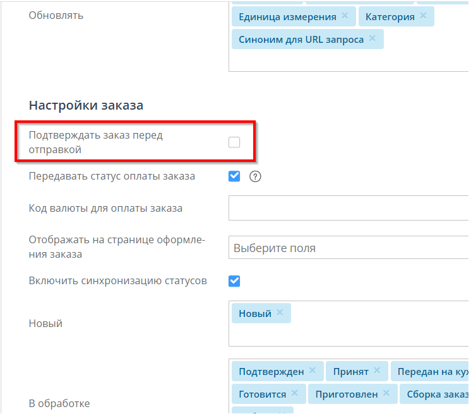Click the "Настройки заказа" section heading

coord(86,105)
